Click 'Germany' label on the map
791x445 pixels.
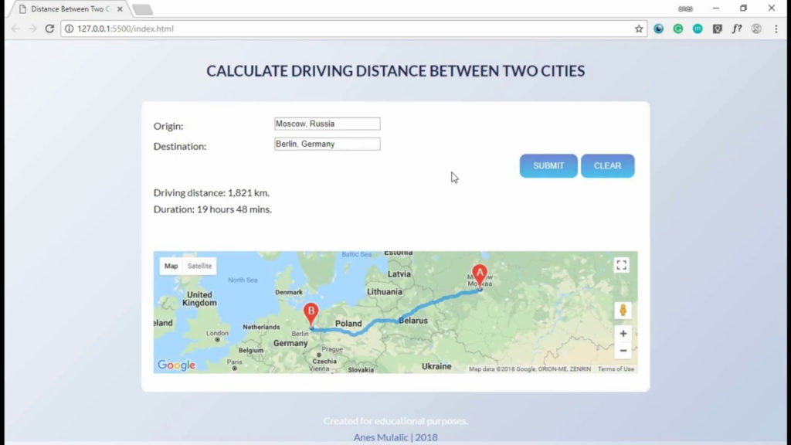[x=290, y=343]
